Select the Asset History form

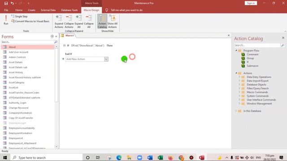click(27, 72)
